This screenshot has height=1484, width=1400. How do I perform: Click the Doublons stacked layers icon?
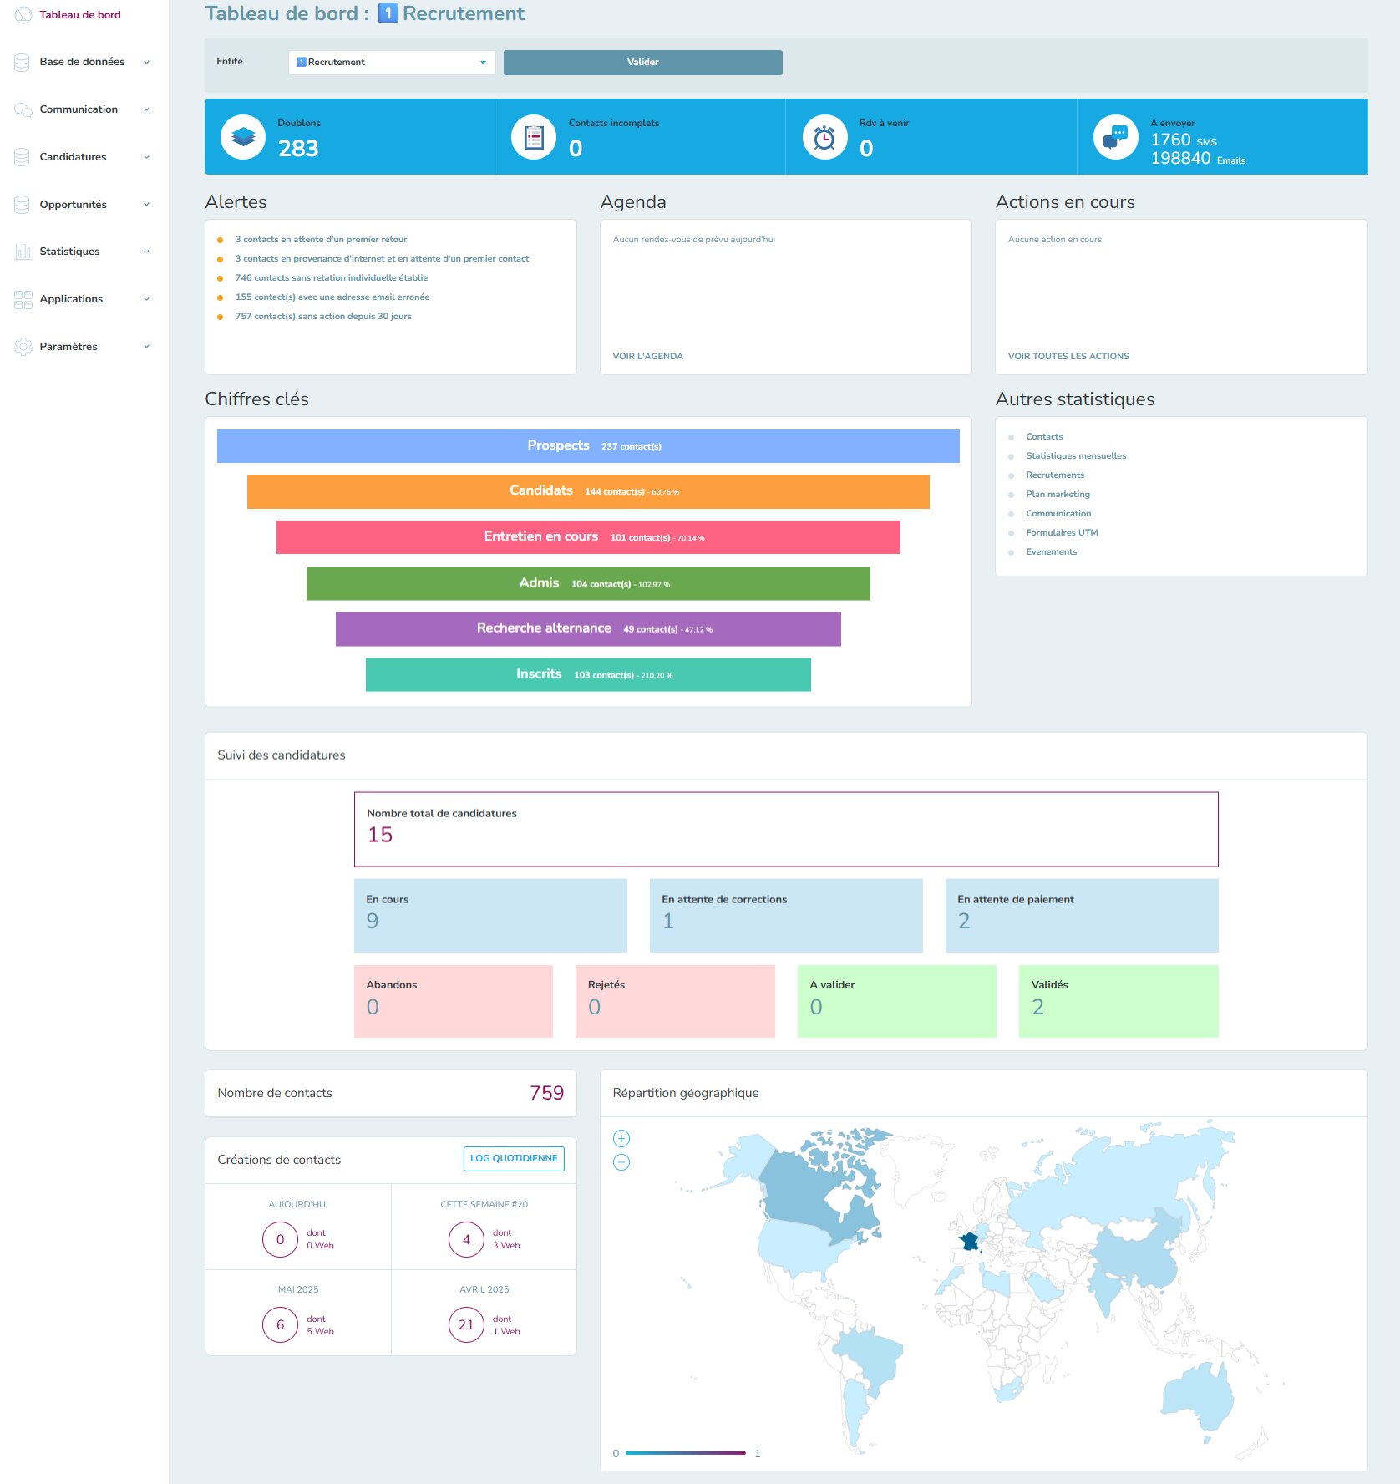pyautogui.click(x=243, y=137)
